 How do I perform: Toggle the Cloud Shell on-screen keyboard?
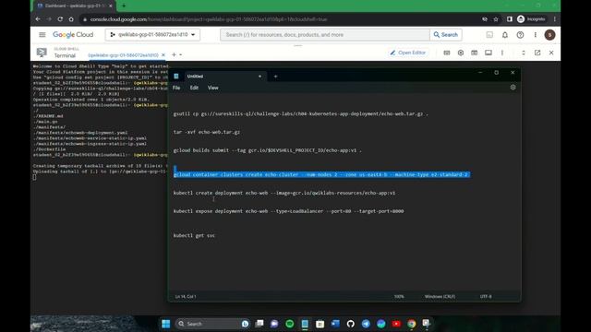click(x=447, y=53)
